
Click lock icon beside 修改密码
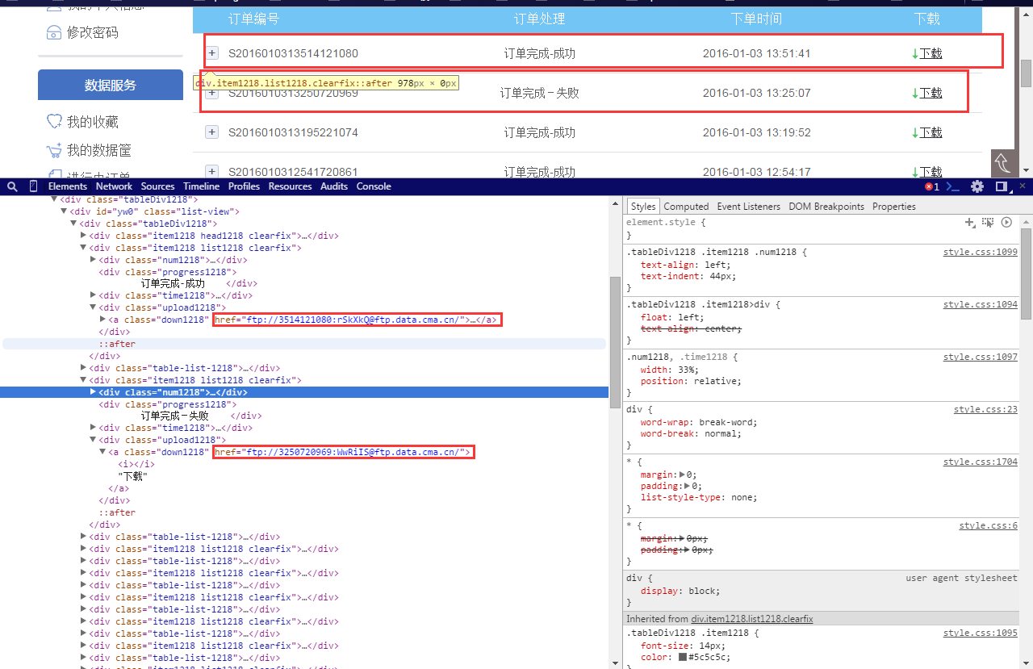pos(53,32)
